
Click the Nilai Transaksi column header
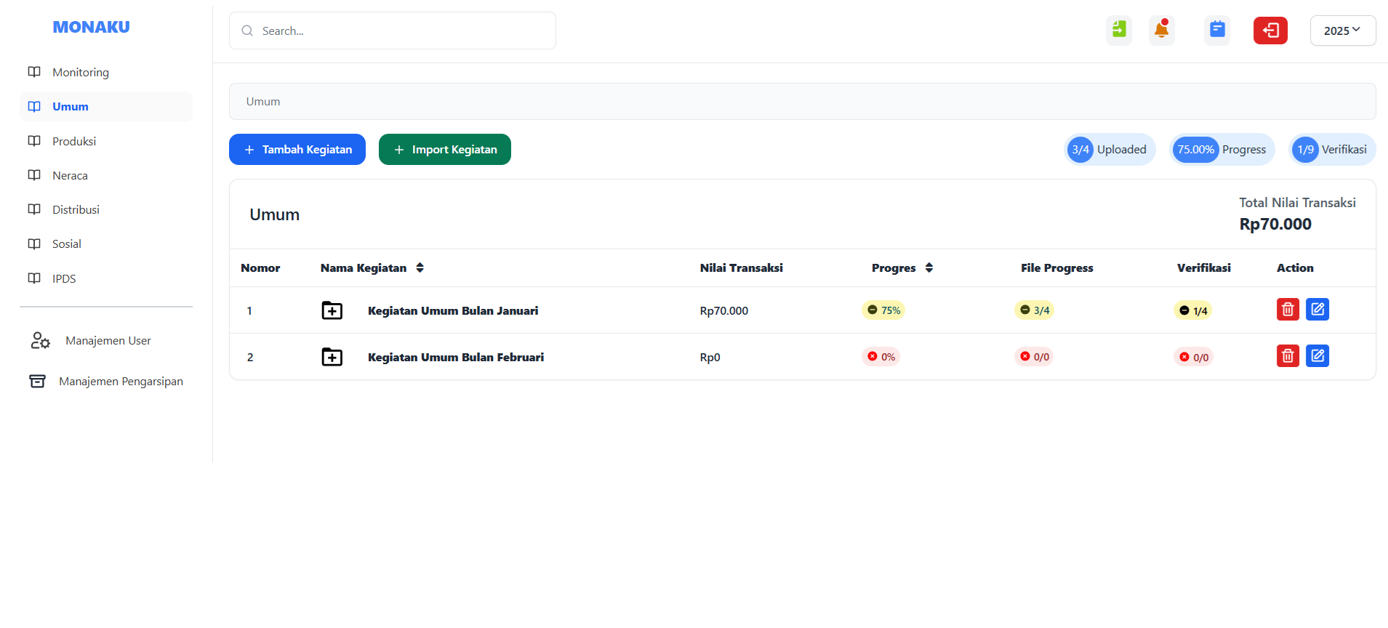tap(742, 268)
